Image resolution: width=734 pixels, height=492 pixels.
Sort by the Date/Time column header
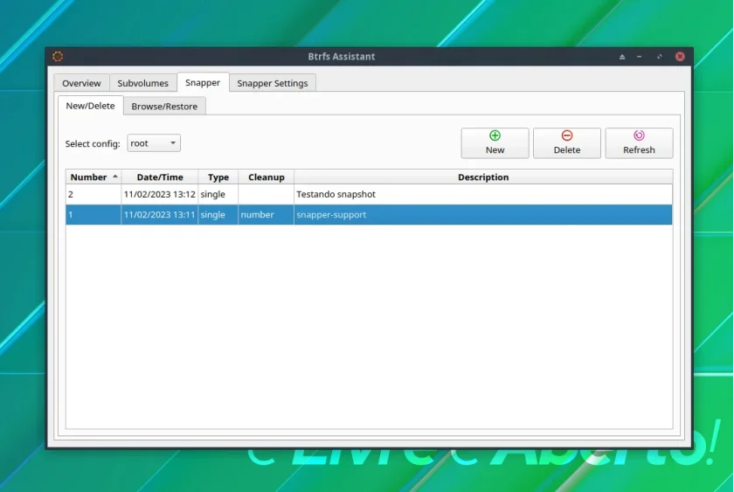click(160, 177)
